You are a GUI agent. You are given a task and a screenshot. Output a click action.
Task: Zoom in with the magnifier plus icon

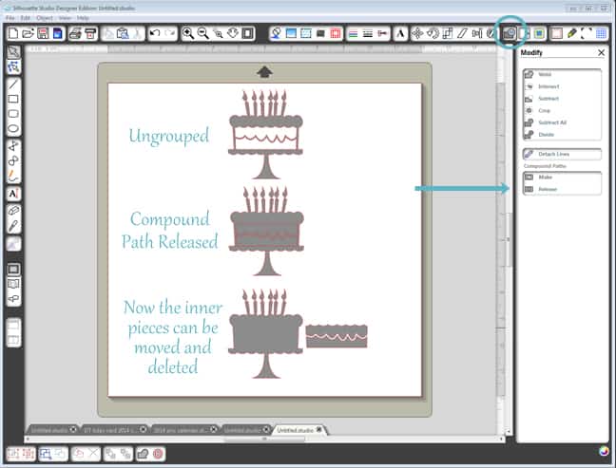188,34
